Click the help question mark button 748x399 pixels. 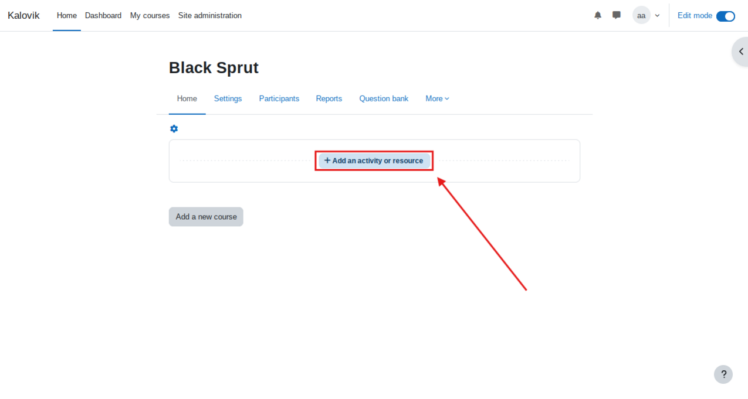[x=723, y=374]
